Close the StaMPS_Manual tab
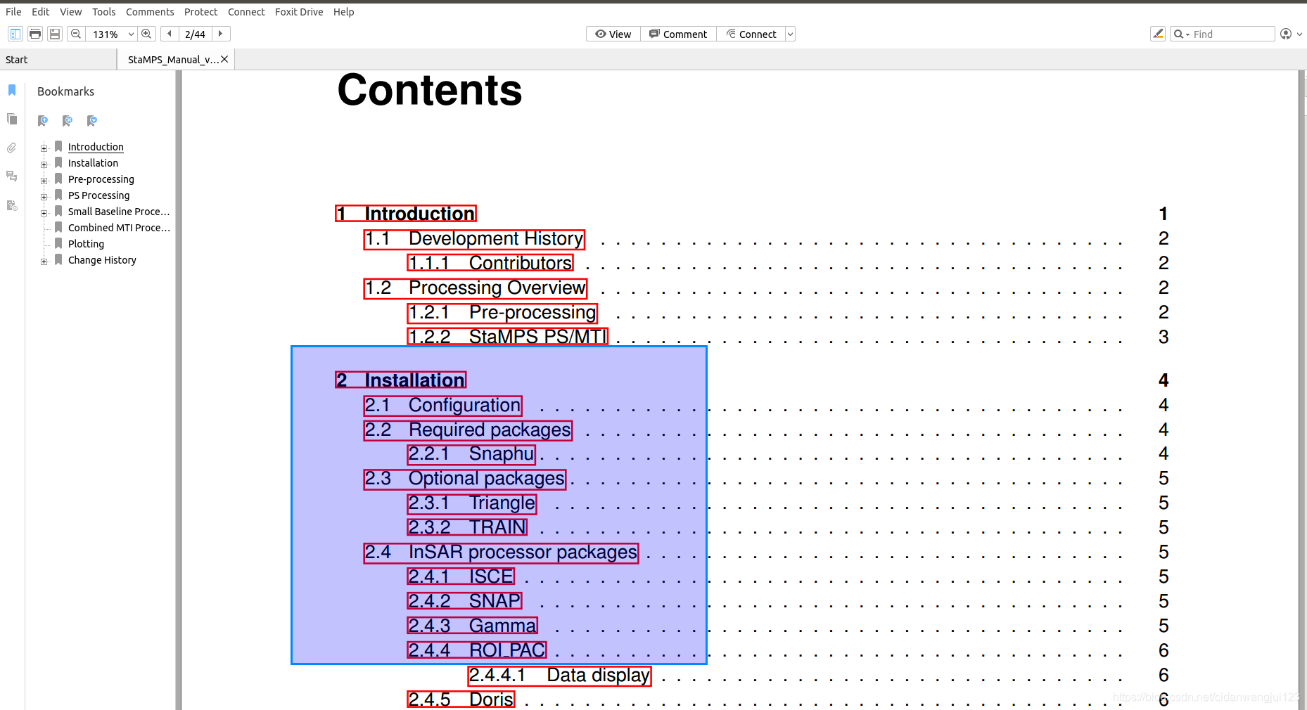 [224, 59]
